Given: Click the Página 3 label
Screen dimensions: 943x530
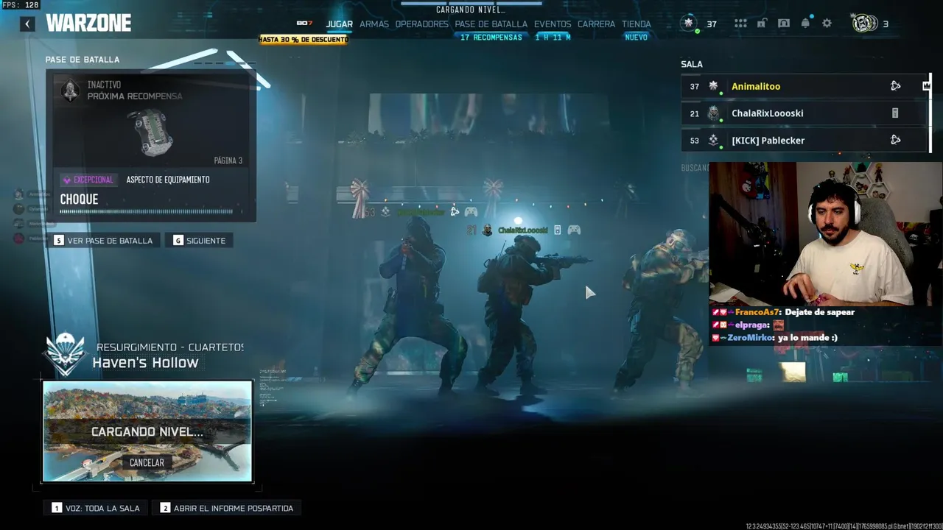Looking at the screenshot, I should [228, 160].
